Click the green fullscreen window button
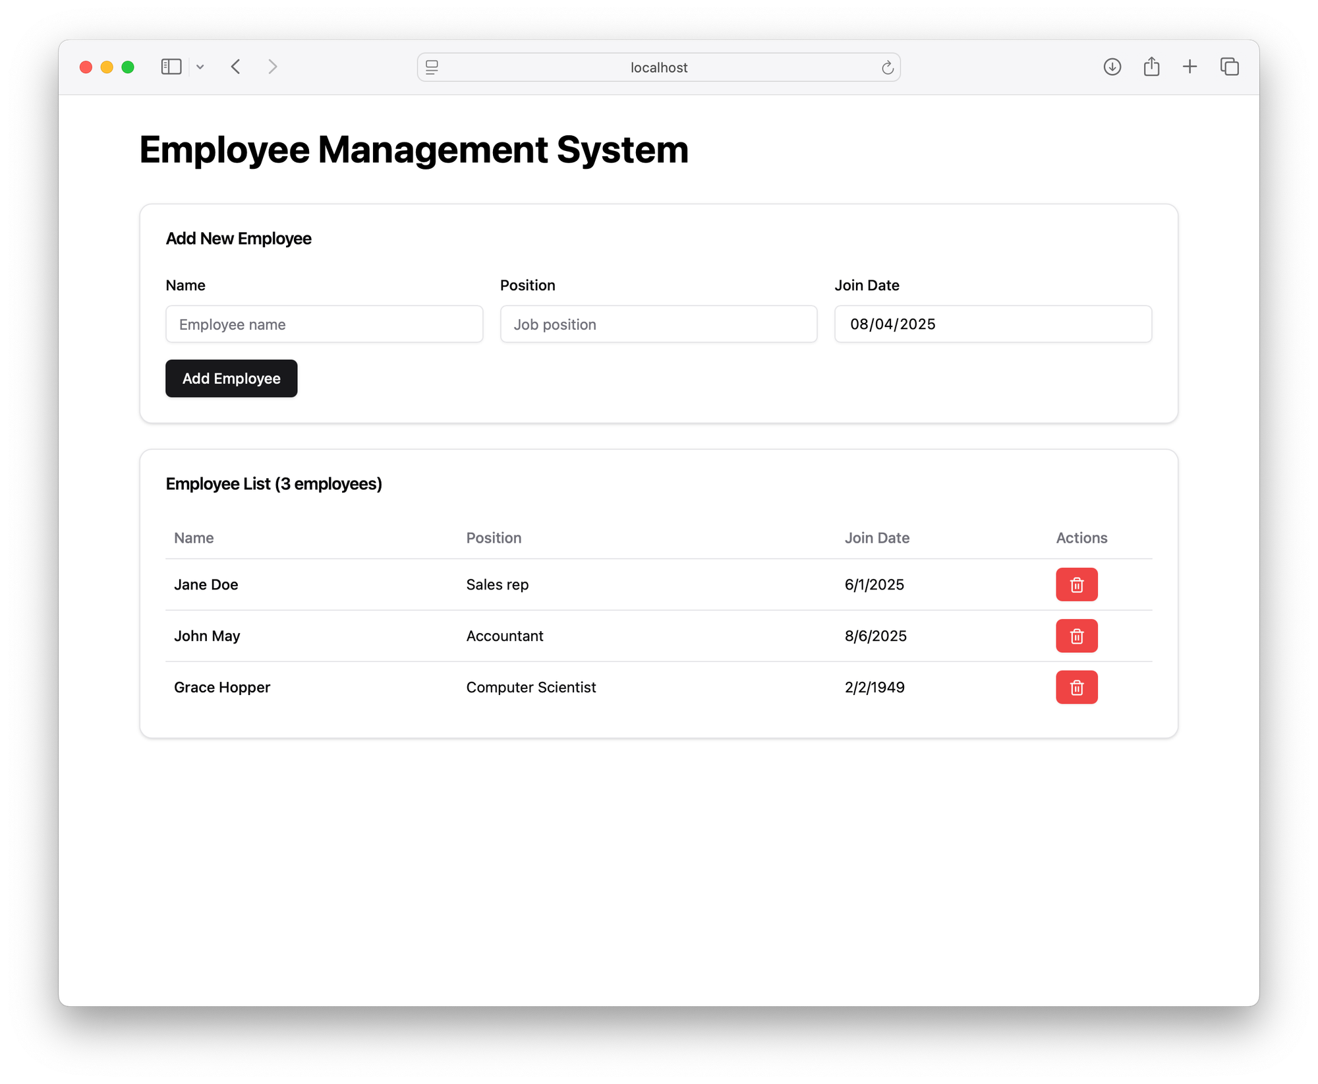Image resolution: width=1318 pixels, height=1084 pixels. [x=128, y=67]
